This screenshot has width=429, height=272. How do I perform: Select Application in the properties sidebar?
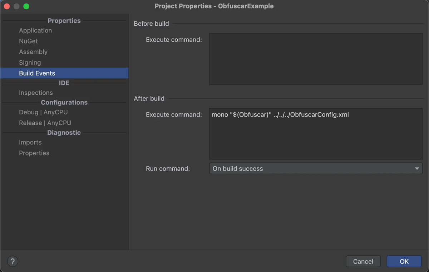click(x=35, y=30)
